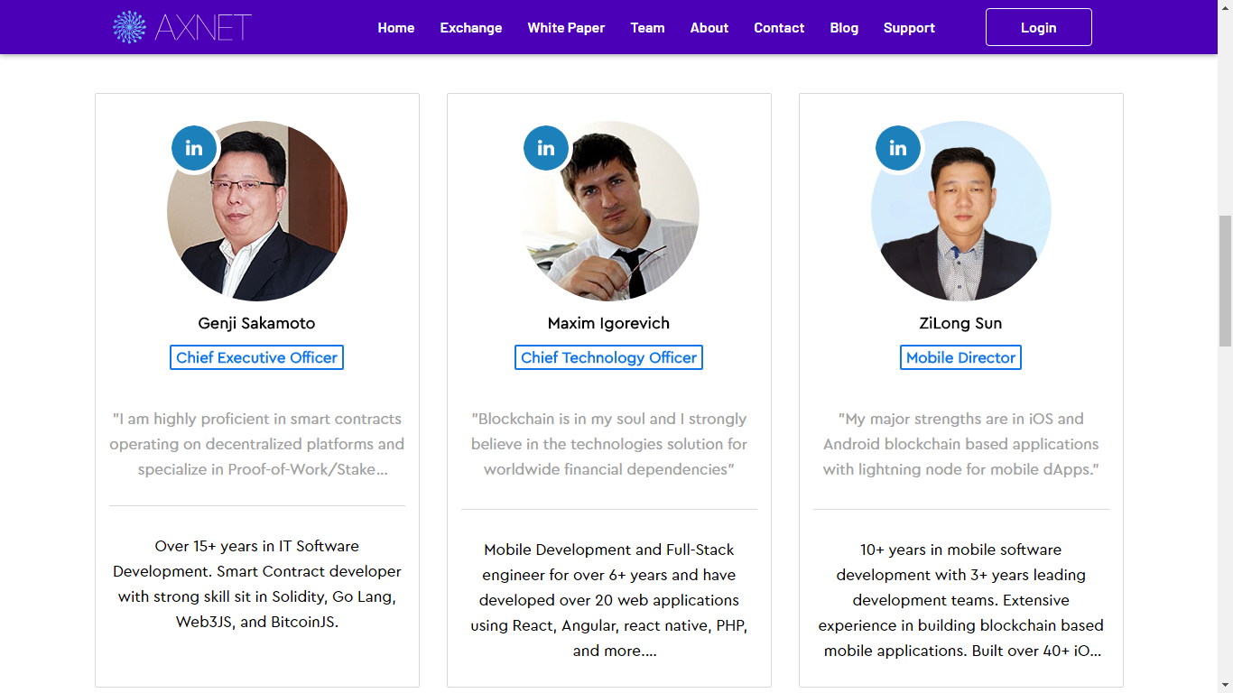Navigate to the Team section
This screenshot has height=693, width=1233.
pos(647,28)
